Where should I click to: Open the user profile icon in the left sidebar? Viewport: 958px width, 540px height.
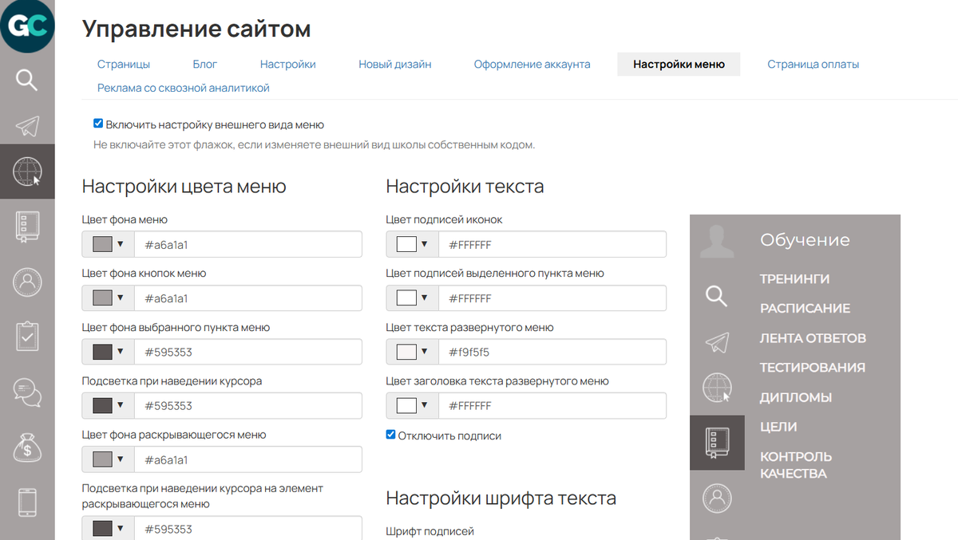pos(27,281)
